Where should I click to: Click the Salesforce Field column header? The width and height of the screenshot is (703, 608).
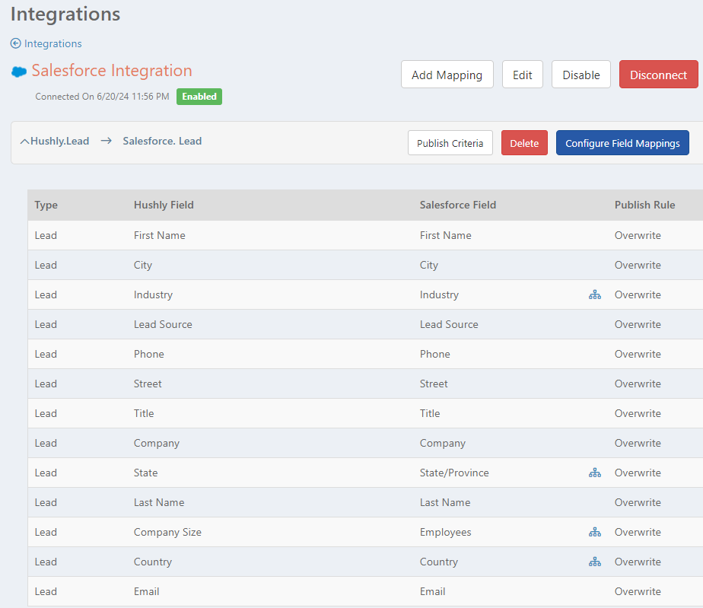tap(458, 205)
